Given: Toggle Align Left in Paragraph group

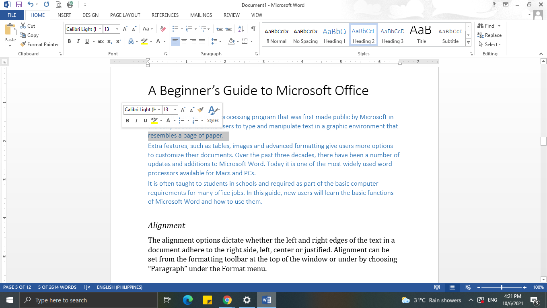Looking at the screenshot, I should pos(175,41).
